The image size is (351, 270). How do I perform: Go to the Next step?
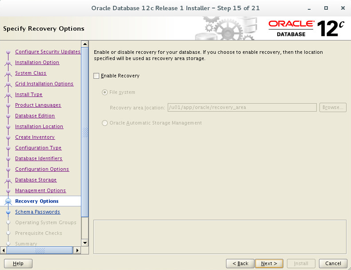269,263
